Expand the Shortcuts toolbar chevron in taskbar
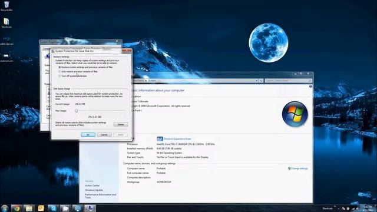The height and width of the screenshot is (212, 377). pos(335,207)
